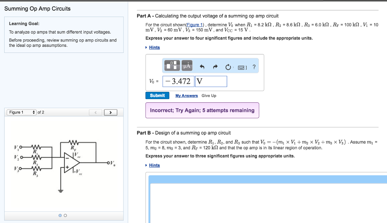Click the question mark help icon

point(254,67)
